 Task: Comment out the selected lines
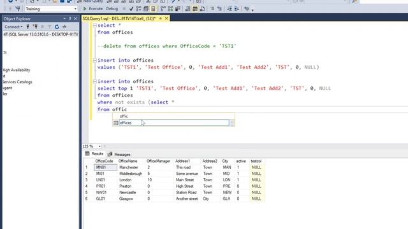[212, 9]
